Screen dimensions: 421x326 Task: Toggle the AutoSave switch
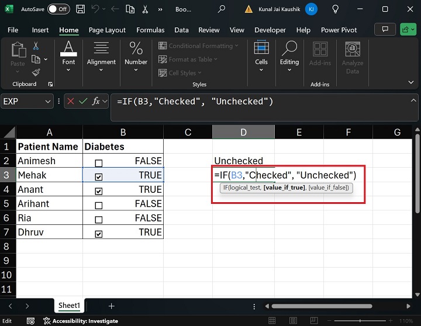(x=59, y=9)
